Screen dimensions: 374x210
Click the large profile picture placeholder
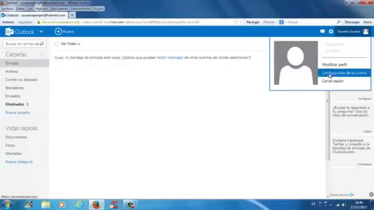296,63
